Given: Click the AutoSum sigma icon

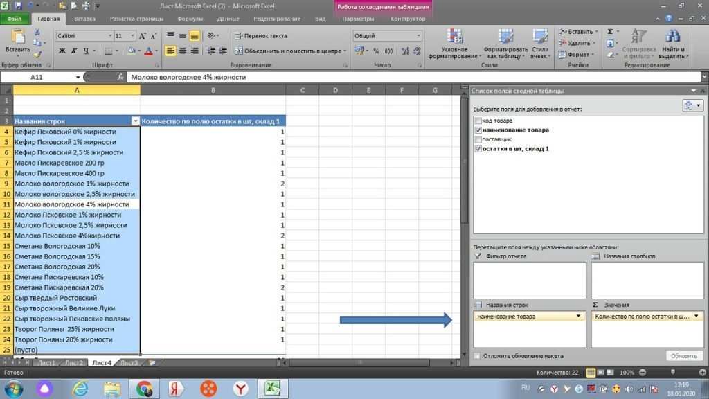Looking at the screenshot, I should [x=610, y=32].
